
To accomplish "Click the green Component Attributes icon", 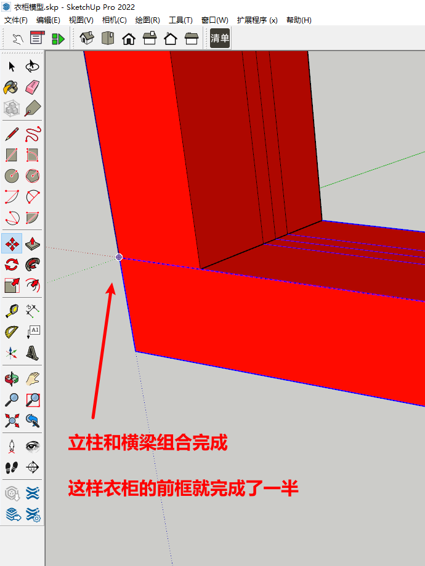I will pos(58,39).
